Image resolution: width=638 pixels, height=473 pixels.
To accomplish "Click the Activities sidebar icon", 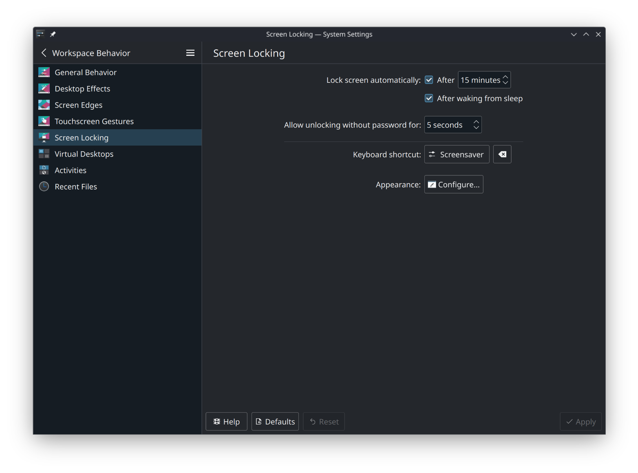I will point(44,170).
